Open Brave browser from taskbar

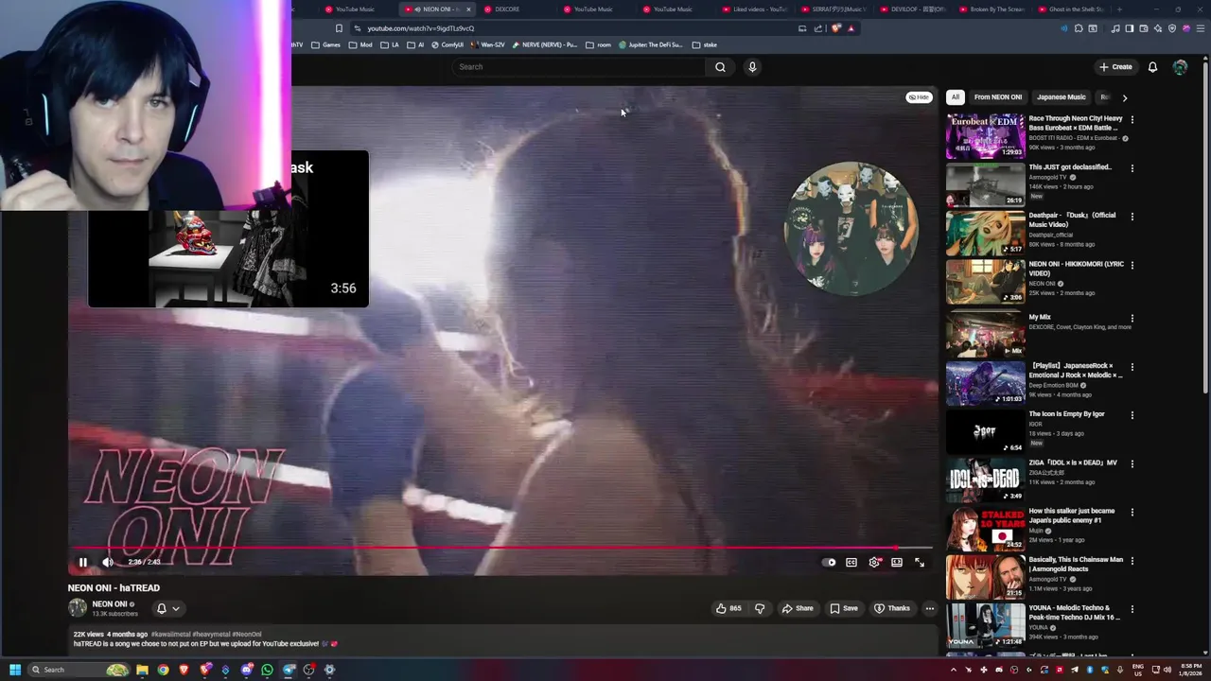pyautogui.click(x=184, y=670)
